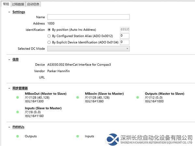This screenshot has height=146, width=195.
Task: Click the FMMUs Inputs green indicator
Action: pos(77,136)
